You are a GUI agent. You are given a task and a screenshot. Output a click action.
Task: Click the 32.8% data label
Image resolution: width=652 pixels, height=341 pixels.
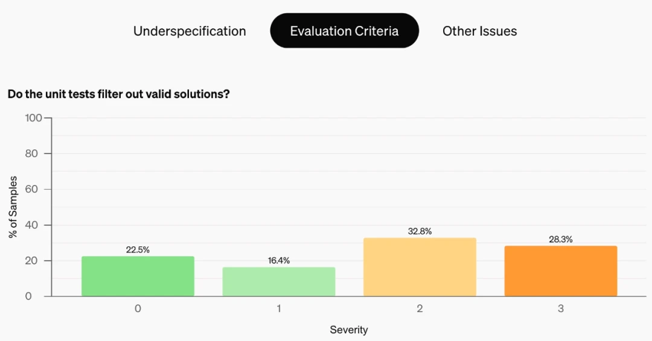420,231
